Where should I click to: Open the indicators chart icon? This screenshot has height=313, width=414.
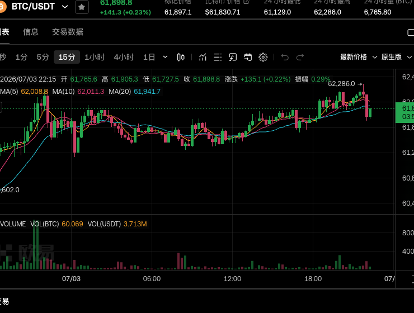pyautogui.click(x=203, y=57)
